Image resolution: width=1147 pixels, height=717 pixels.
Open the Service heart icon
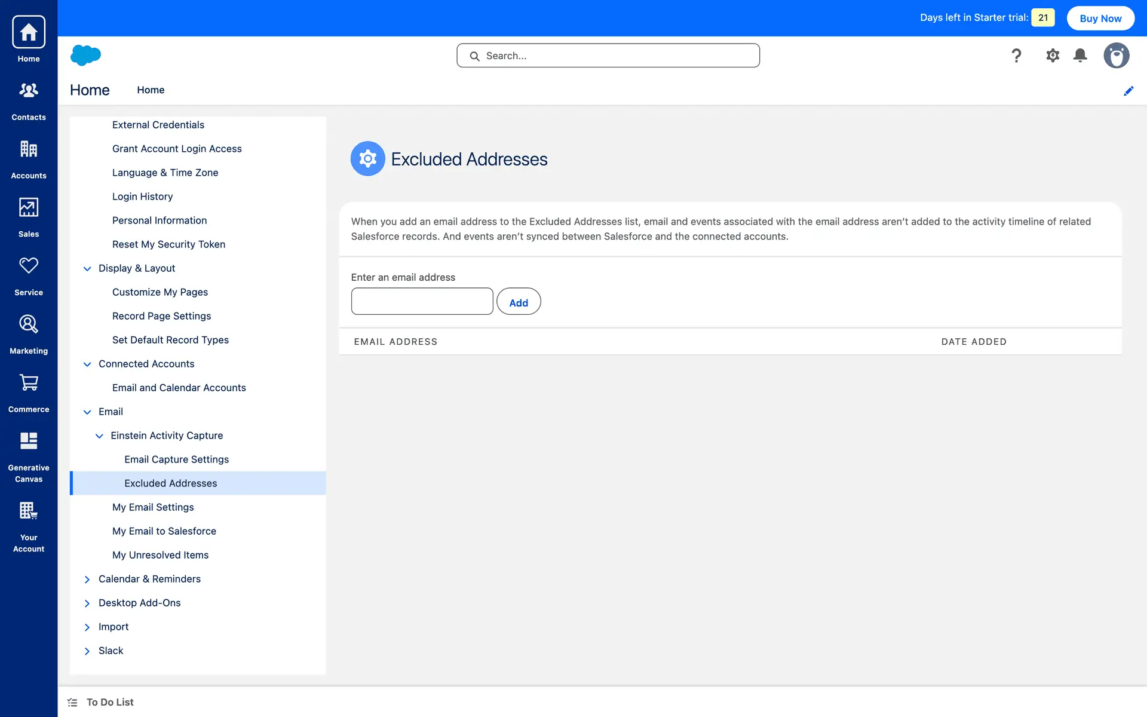click(x=29, y=266)
